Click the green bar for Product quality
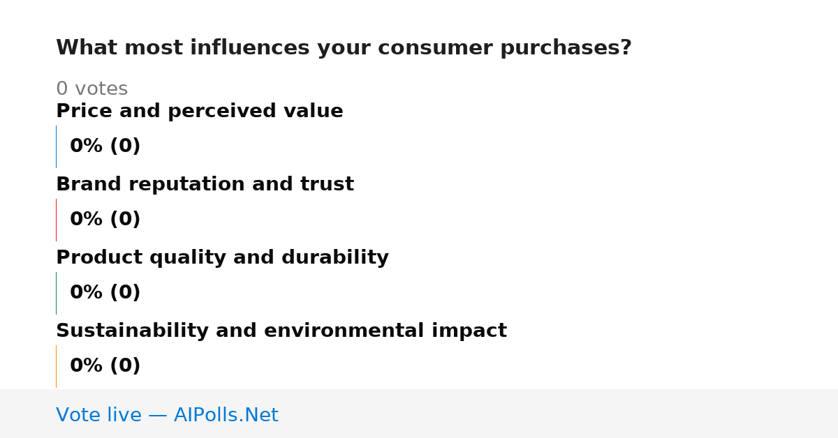This screenshot has width=838, height=438. [56, 293]
